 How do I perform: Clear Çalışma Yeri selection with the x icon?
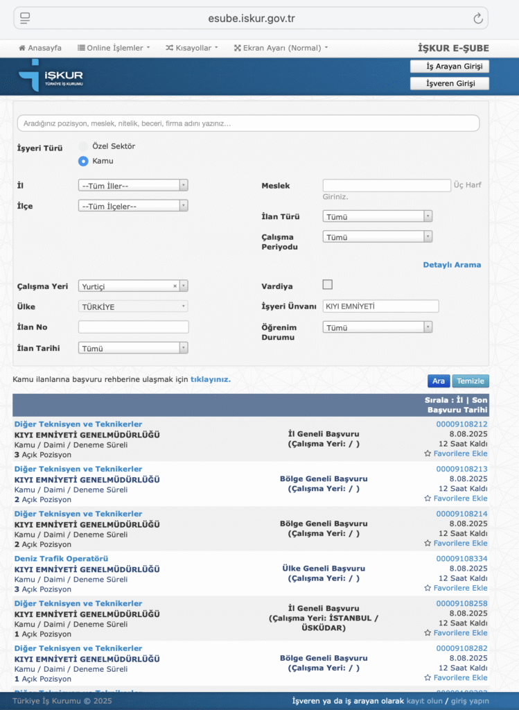[175, 286]
